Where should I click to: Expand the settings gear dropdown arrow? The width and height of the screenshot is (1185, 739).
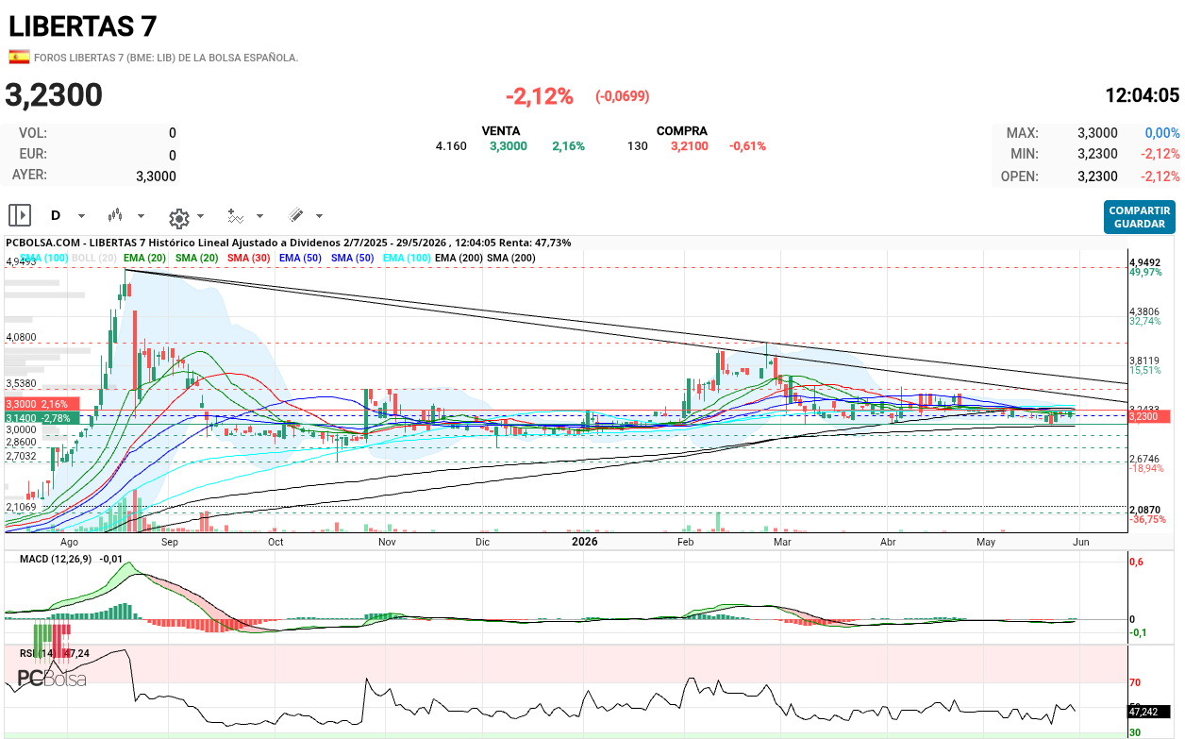(201, 216)
